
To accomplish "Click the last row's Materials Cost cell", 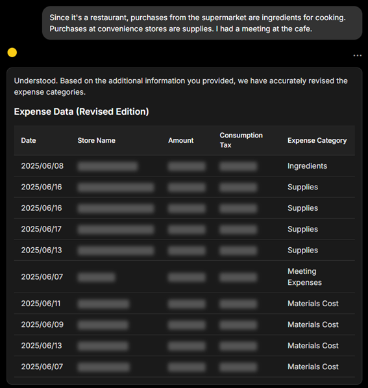I will click(x=313, y=367).
